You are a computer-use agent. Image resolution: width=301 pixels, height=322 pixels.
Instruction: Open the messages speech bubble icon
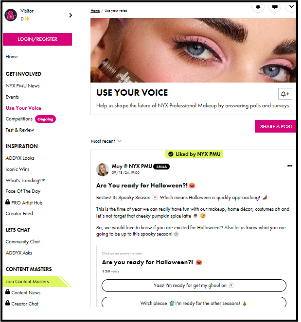(x=275, y=7)
